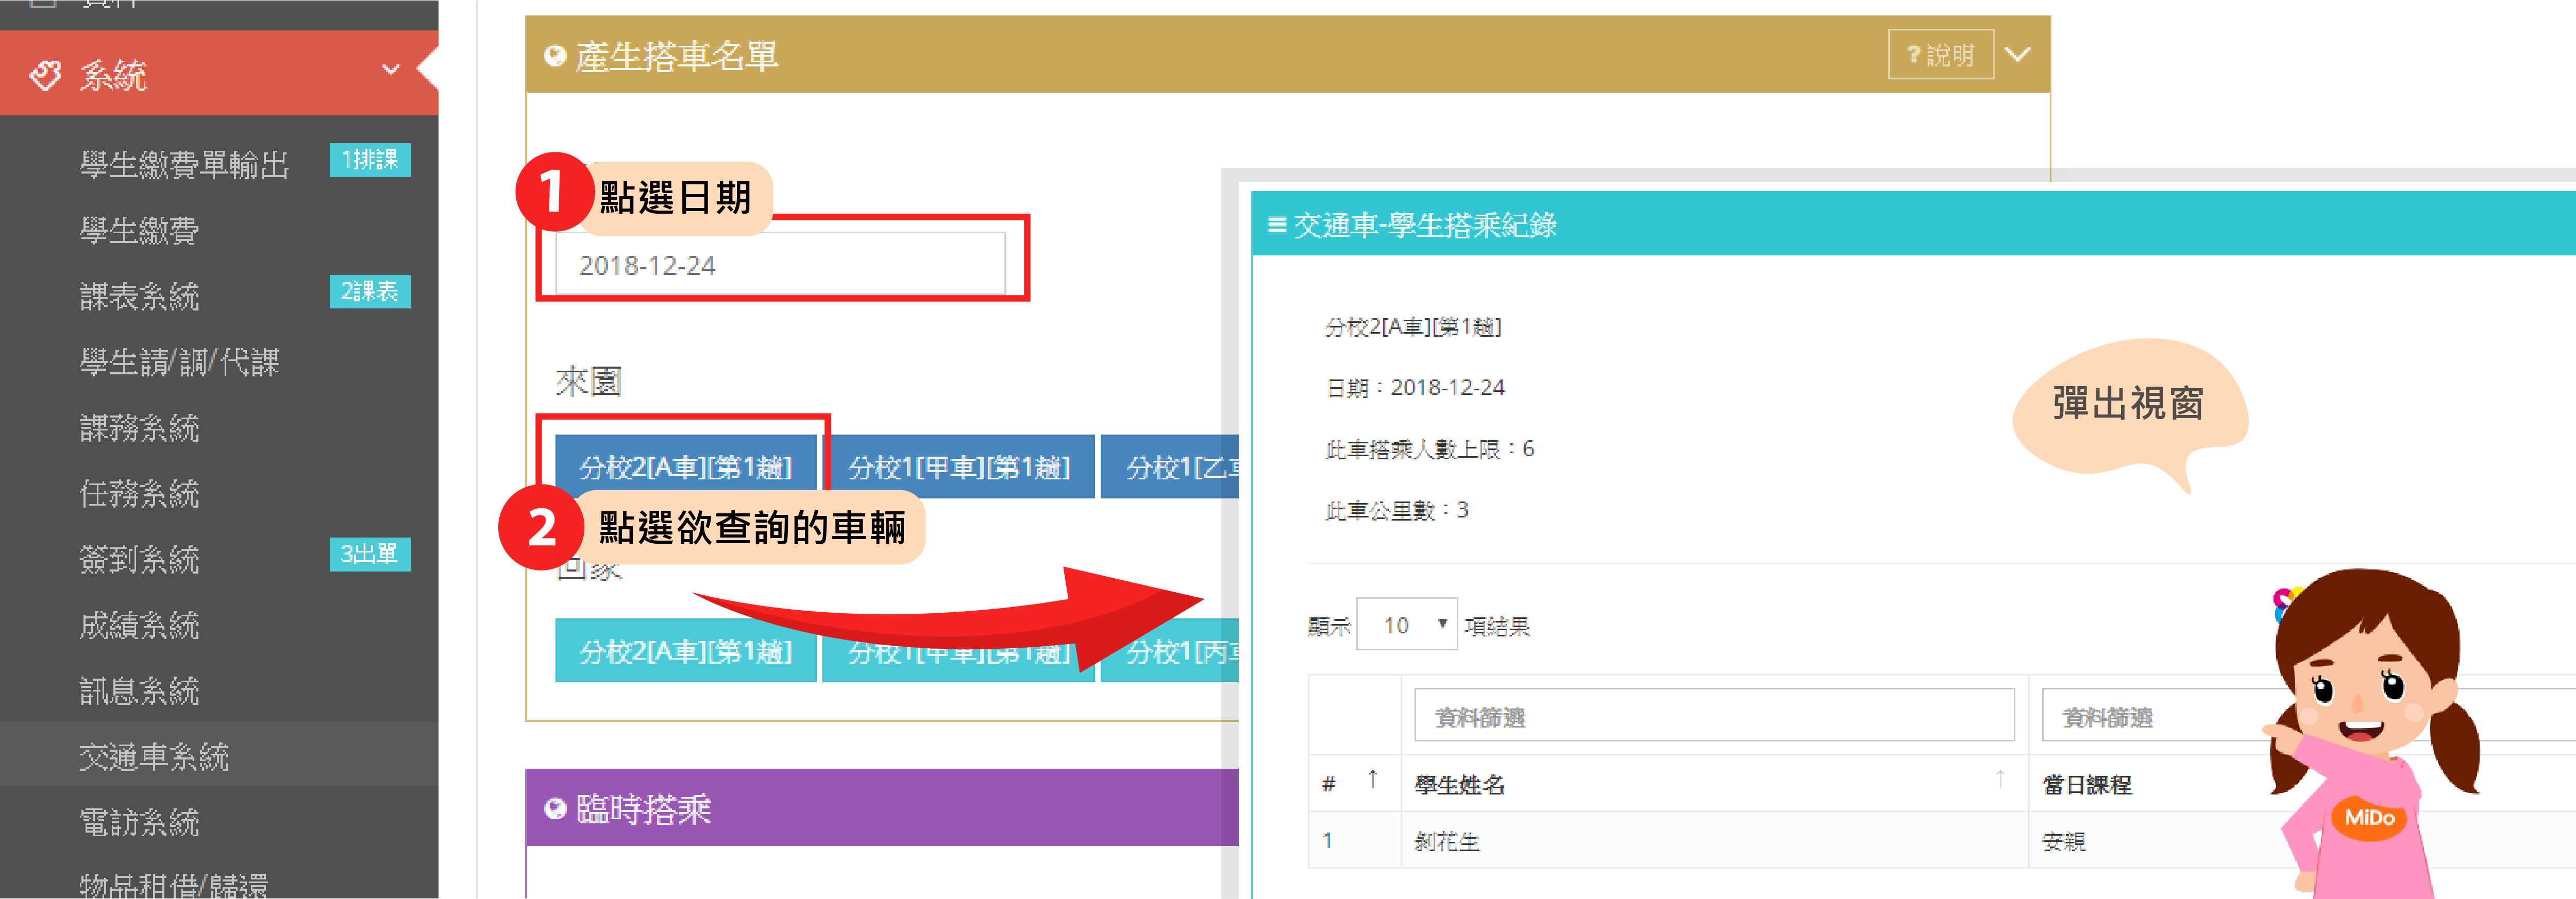Open the 顯示 10 results dropdown
2576x899 pixels.
pos(1406,624)
